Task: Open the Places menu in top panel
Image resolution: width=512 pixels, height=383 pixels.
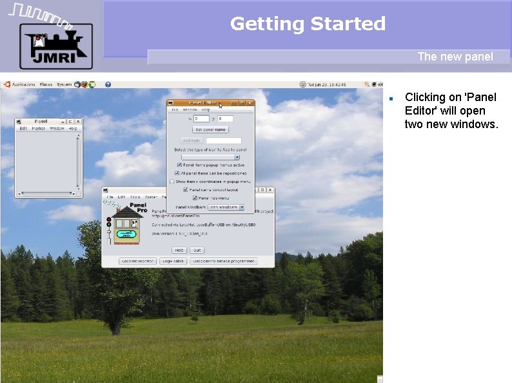Action: [x=46, y=84]
